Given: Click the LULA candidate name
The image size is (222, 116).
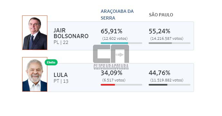Looking at the screenshot, I should pyautogui.click(x=60, y=75).
